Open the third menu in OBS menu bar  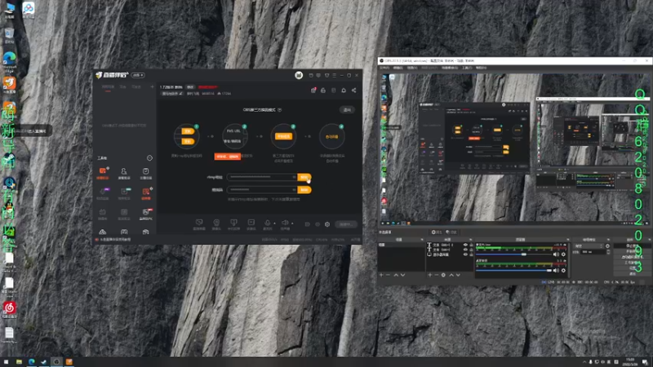(x=412, y=68)
